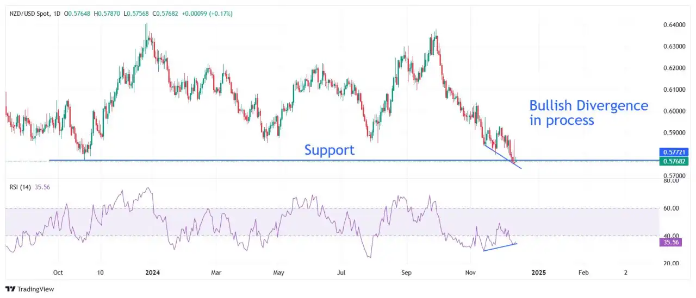Select the Support text annotation

[329, 150]
